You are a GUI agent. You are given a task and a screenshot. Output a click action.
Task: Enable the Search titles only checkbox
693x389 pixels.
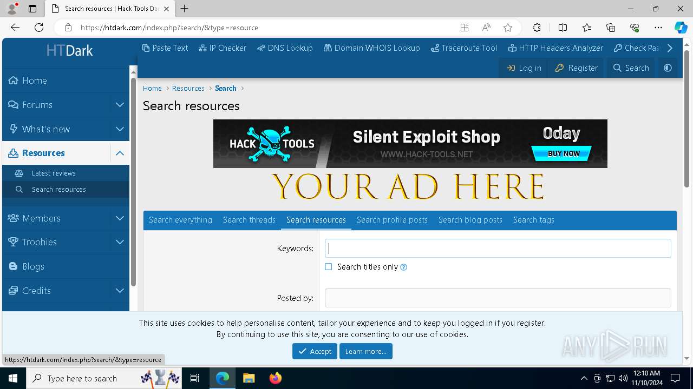pyautogui.click(x=328, y=267)
